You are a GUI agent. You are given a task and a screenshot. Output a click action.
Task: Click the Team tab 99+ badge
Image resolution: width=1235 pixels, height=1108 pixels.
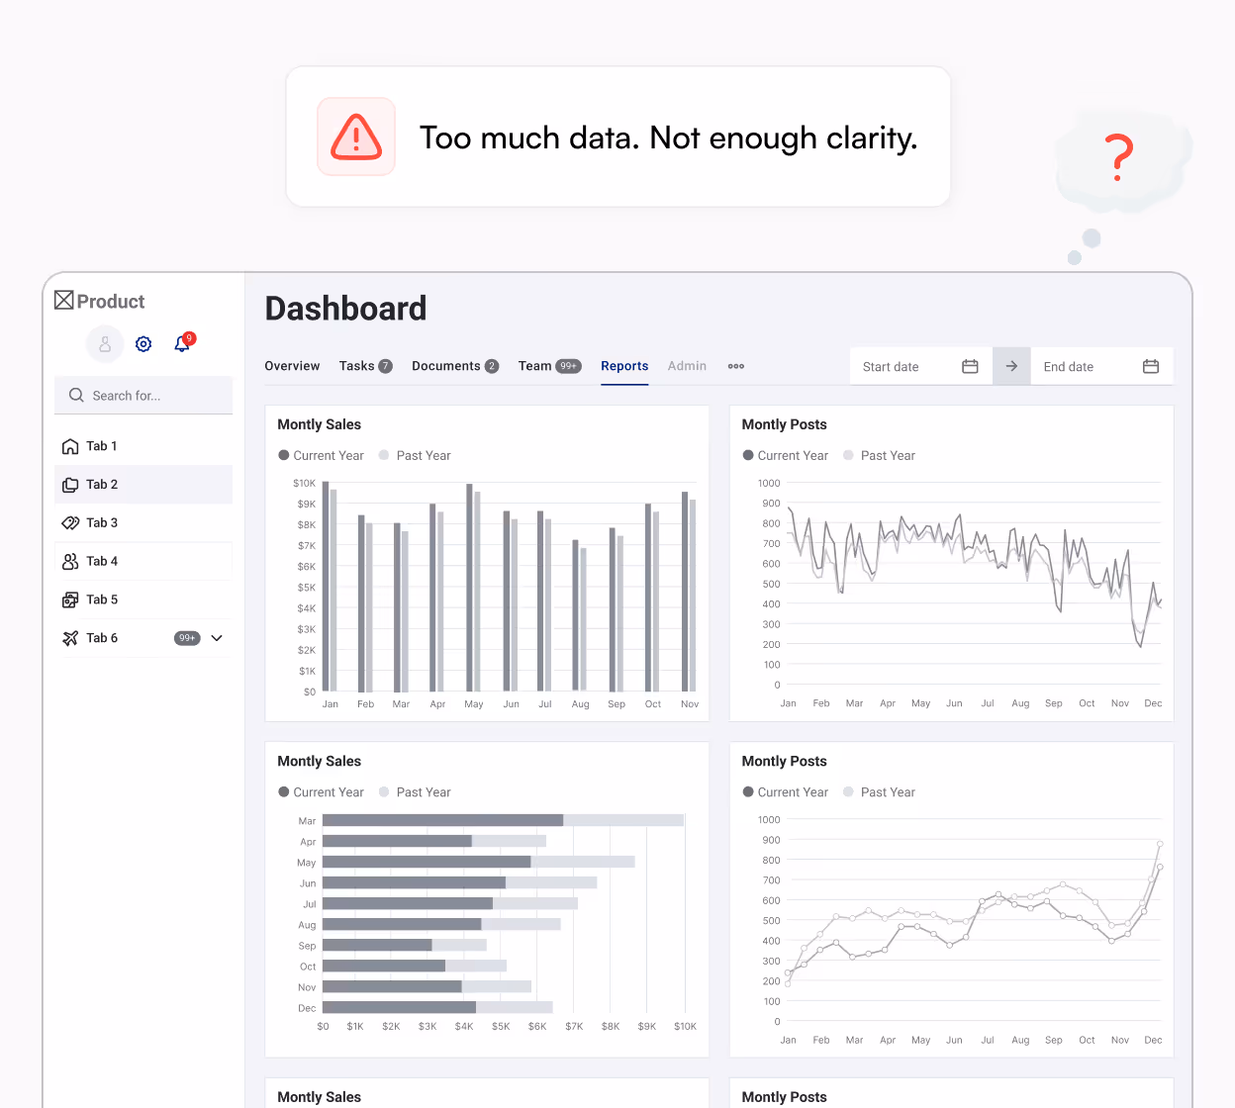point(569,366)
